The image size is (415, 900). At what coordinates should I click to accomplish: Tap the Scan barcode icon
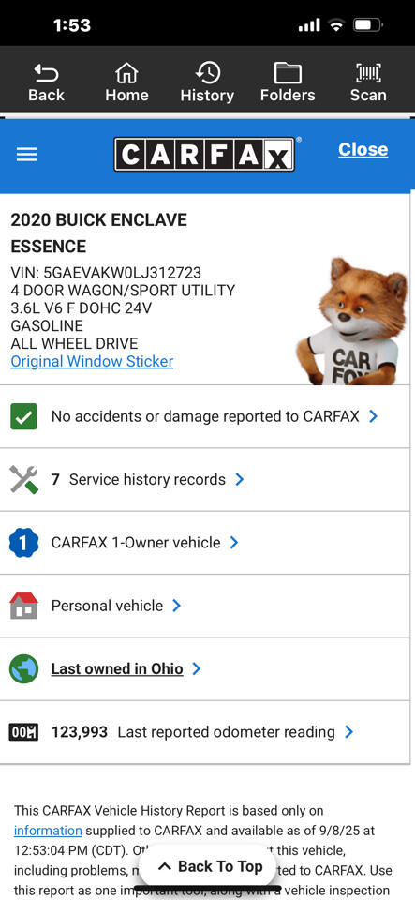tap(368, 73)
